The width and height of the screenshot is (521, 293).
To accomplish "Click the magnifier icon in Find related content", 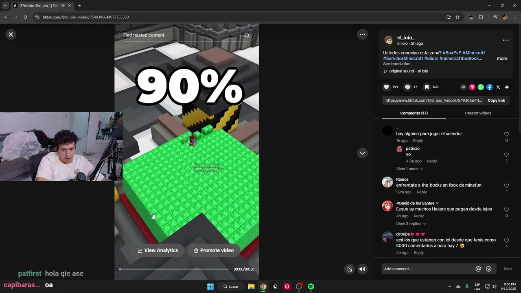I will (247, 35).
